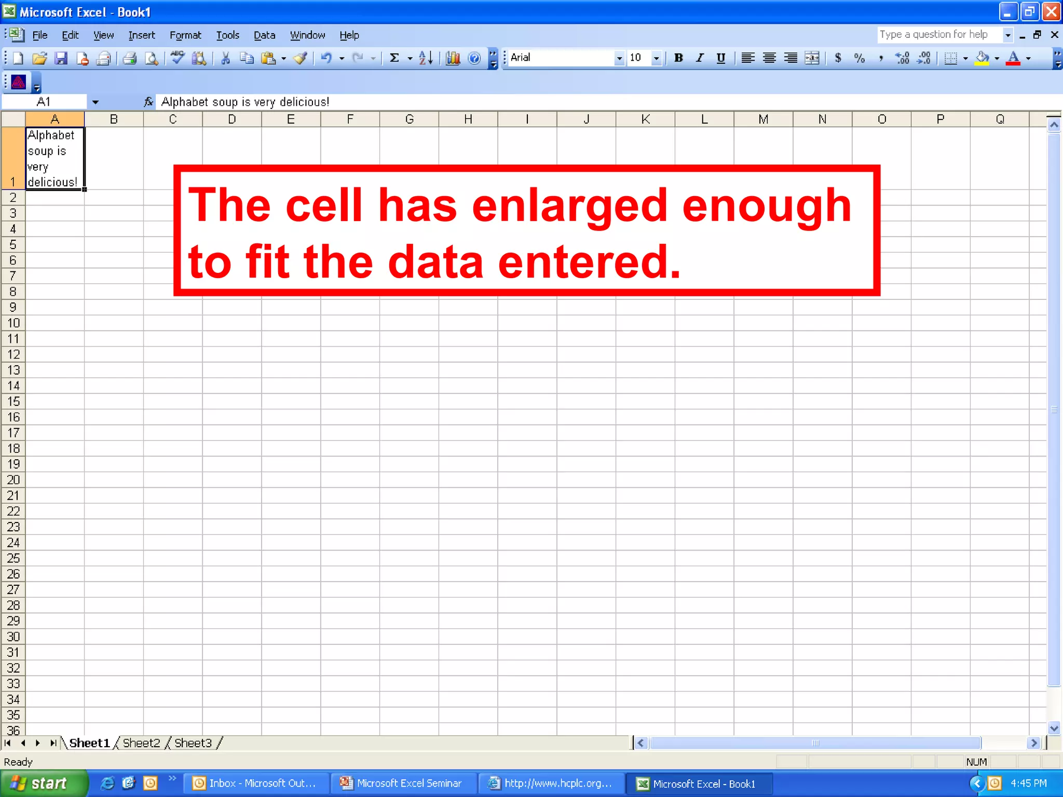Apply Percent style icon
This screenshot has height=797, width=1063.
point(860,58)
